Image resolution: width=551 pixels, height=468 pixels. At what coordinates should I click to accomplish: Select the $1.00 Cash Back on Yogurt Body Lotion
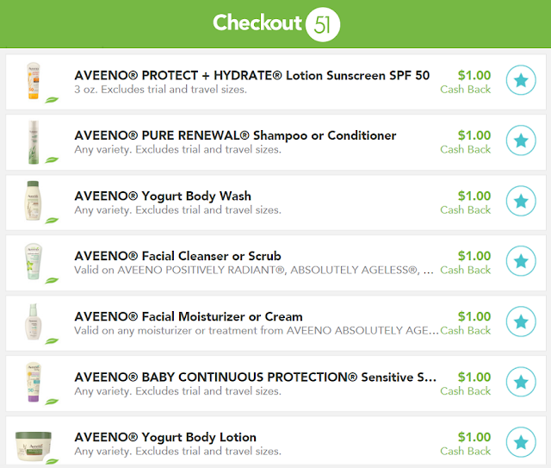coord(466,442)
